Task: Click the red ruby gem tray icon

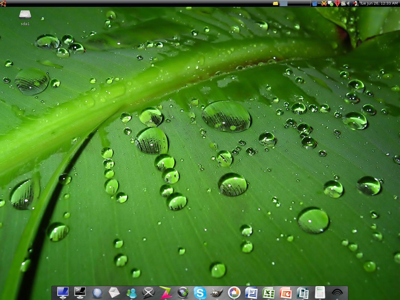Action: click(x=337, y=3)
